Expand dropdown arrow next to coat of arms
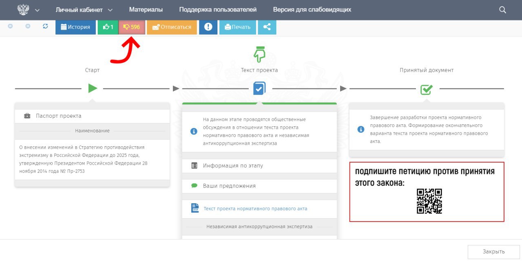The width and height of the screenshot is (522, 264). click(37, 10)
